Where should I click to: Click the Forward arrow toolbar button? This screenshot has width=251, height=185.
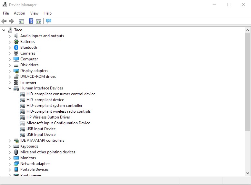coord(11,21)
